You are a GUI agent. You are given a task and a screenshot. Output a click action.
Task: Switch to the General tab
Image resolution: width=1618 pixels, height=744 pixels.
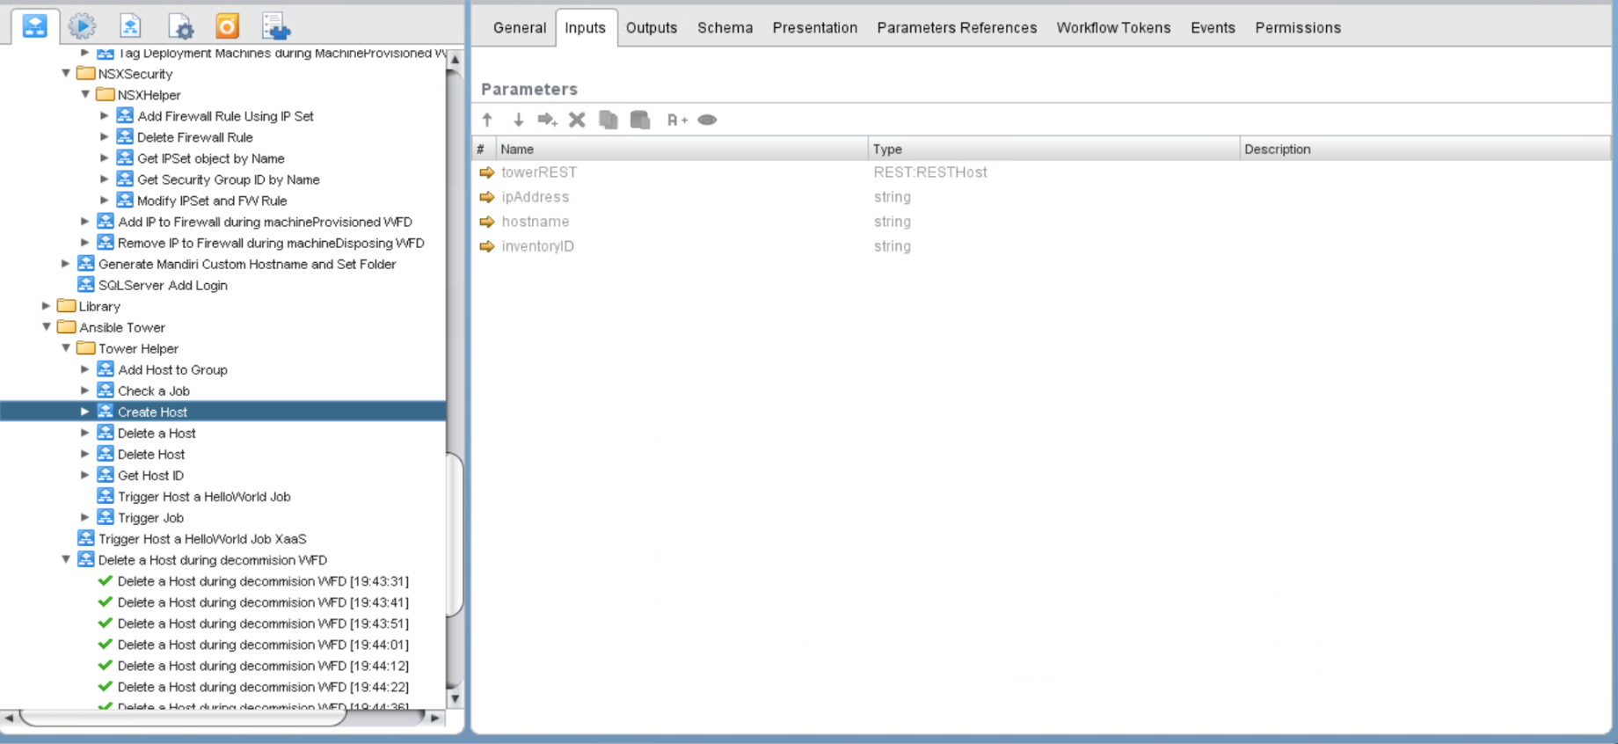[520, 27]
